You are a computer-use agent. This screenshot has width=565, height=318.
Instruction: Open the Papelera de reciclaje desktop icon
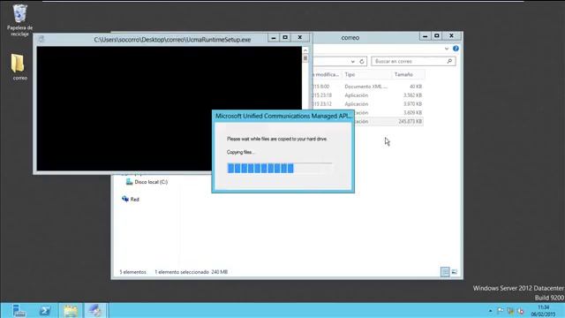19,19
